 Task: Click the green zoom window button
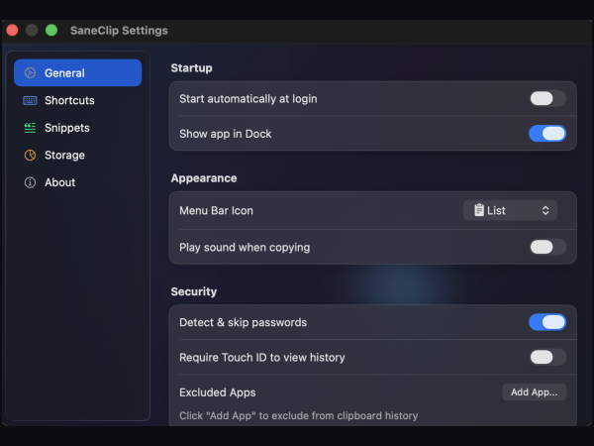click(51, 31)
